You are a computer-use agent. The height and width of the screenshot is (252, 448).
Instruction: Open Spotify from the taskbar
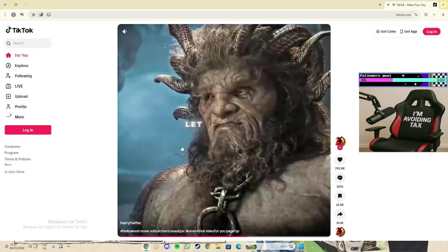(x=177, y=246)
